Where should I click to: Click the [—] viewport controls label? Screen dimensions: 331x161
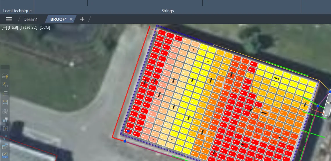tap(4, 28)
